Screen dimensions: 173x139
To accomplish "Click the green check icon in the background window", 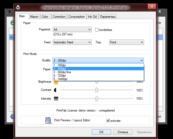I will [x=12, y=23].
